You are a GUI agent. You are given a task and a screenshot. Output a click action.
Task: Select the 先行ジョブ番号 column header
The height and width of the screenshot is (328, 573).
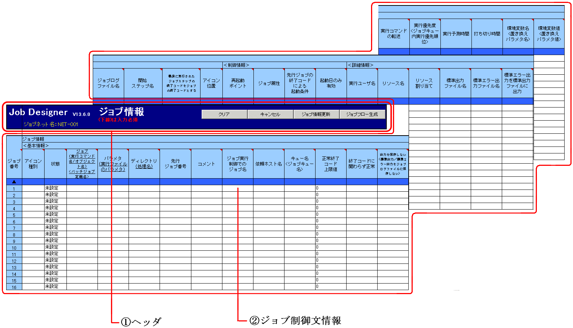175,164
